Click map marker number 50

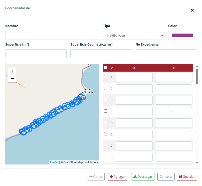[x=23, y=133]
